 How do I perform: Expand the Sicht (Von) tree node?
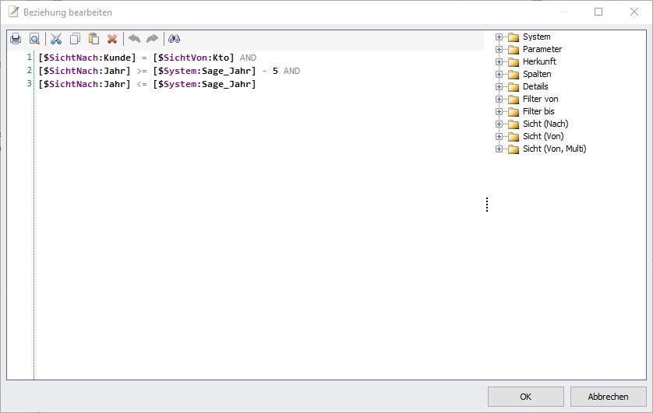point(499,137)
